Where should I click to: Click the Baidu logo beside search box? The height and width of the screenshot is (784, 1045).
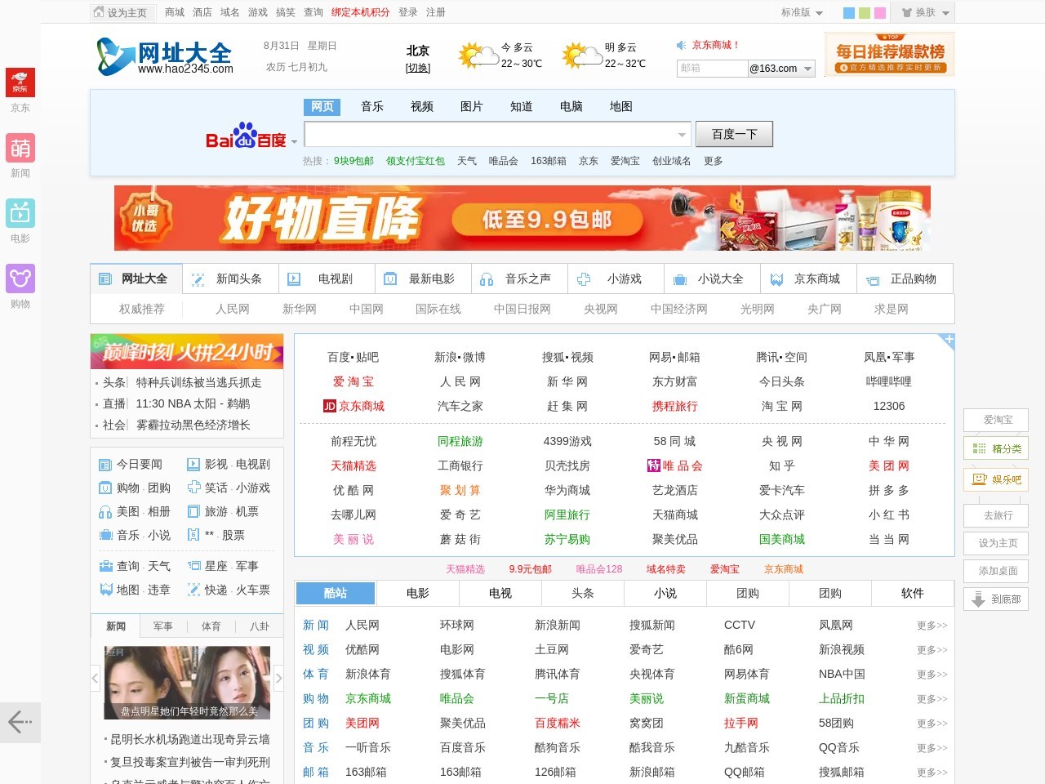pyautogui.click(x=246, y=136)
